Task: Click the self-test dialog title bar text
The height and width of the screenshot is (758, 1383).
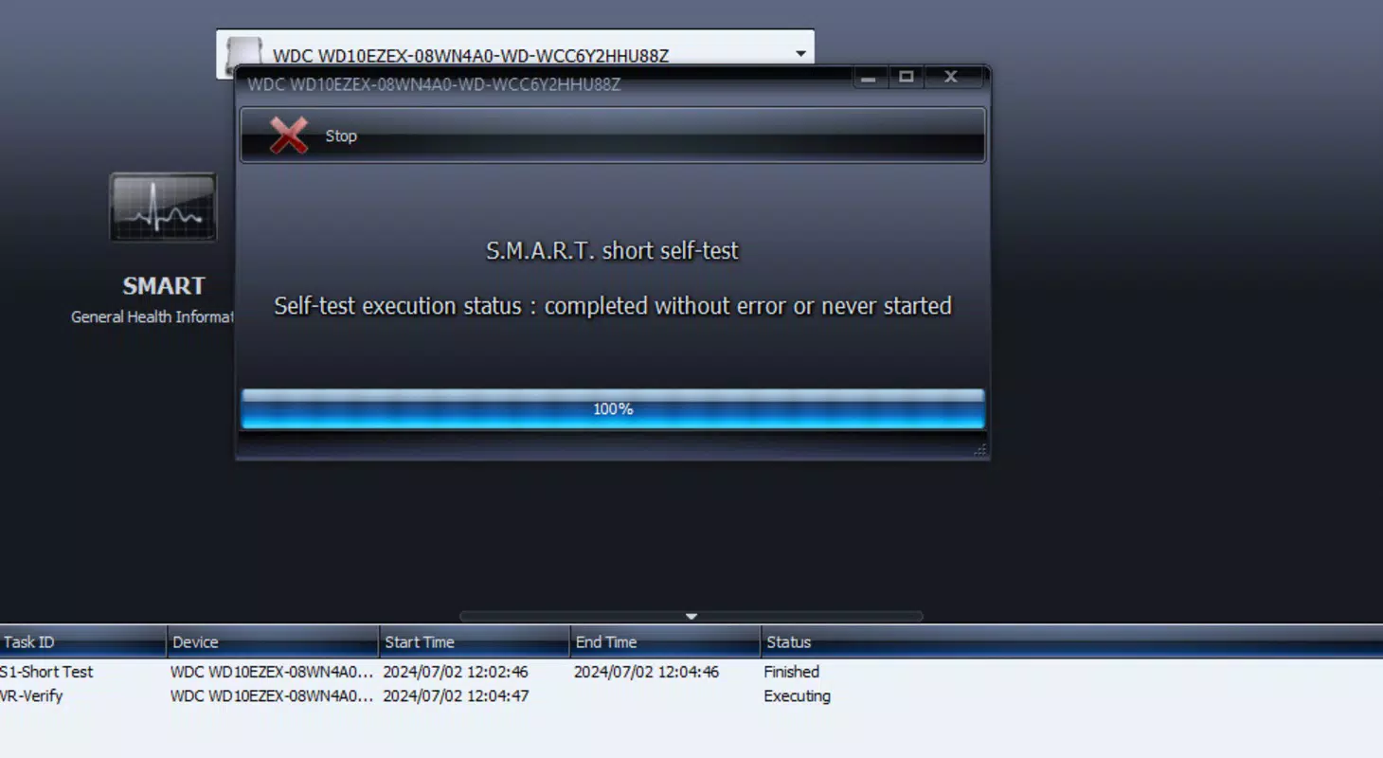Action: [434, 84]
